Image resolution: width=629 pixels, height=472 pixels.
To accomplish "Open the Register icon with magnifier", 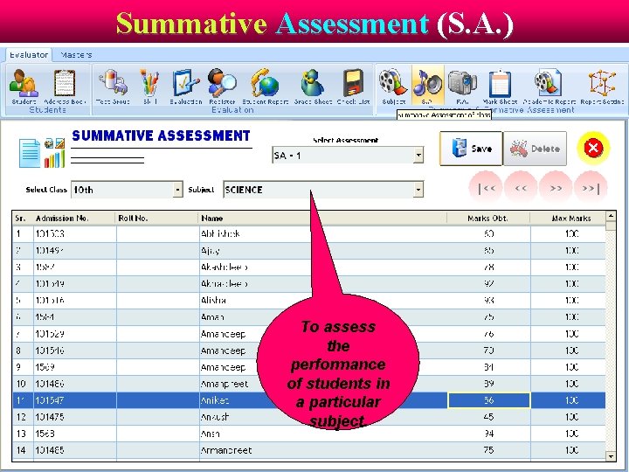I will [x=222, y=87].
